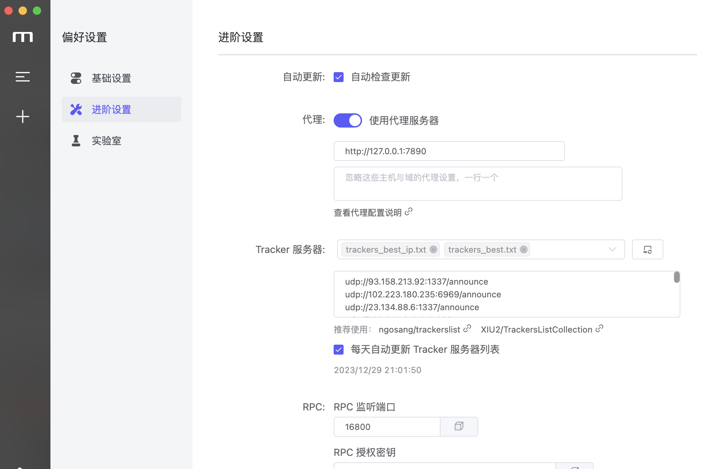
Task: Remove trackers_best.txt tag
Action: click(523, 249)
